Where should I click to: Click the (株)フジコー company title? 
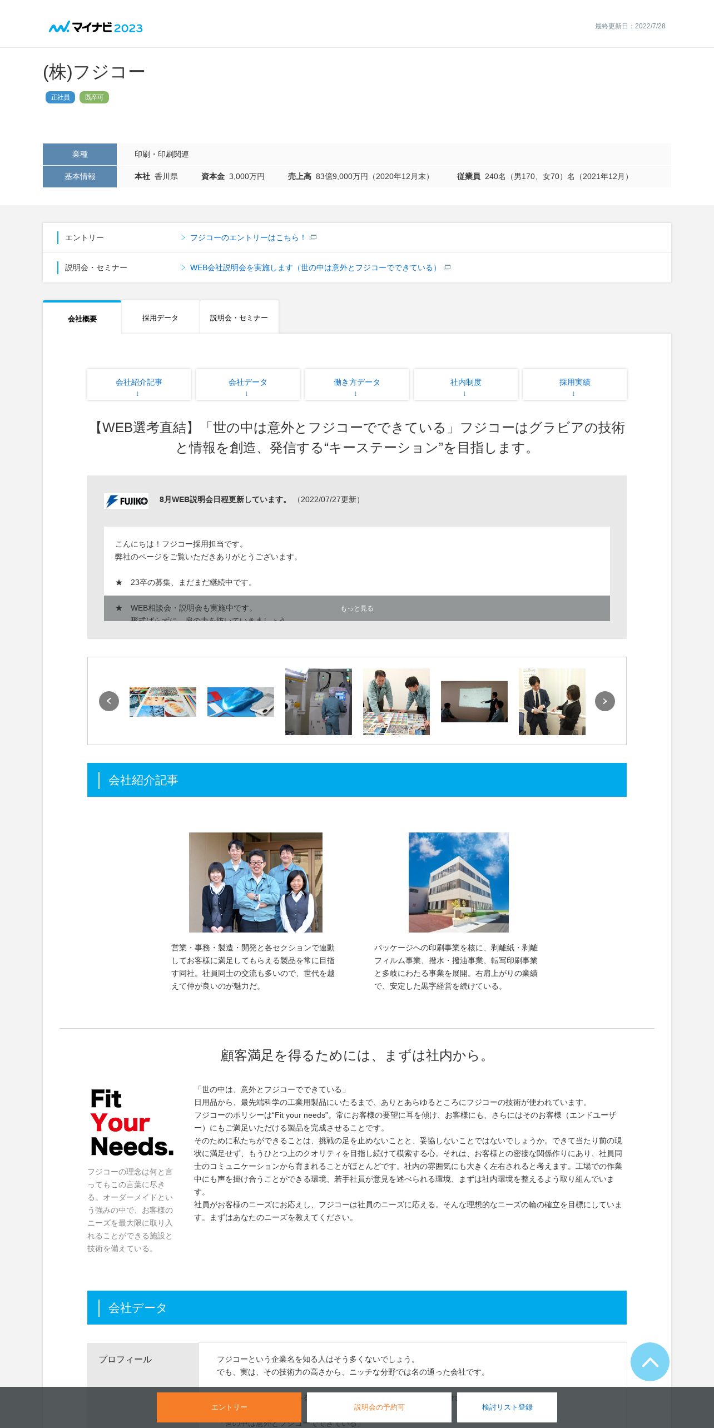coord(94,72)
